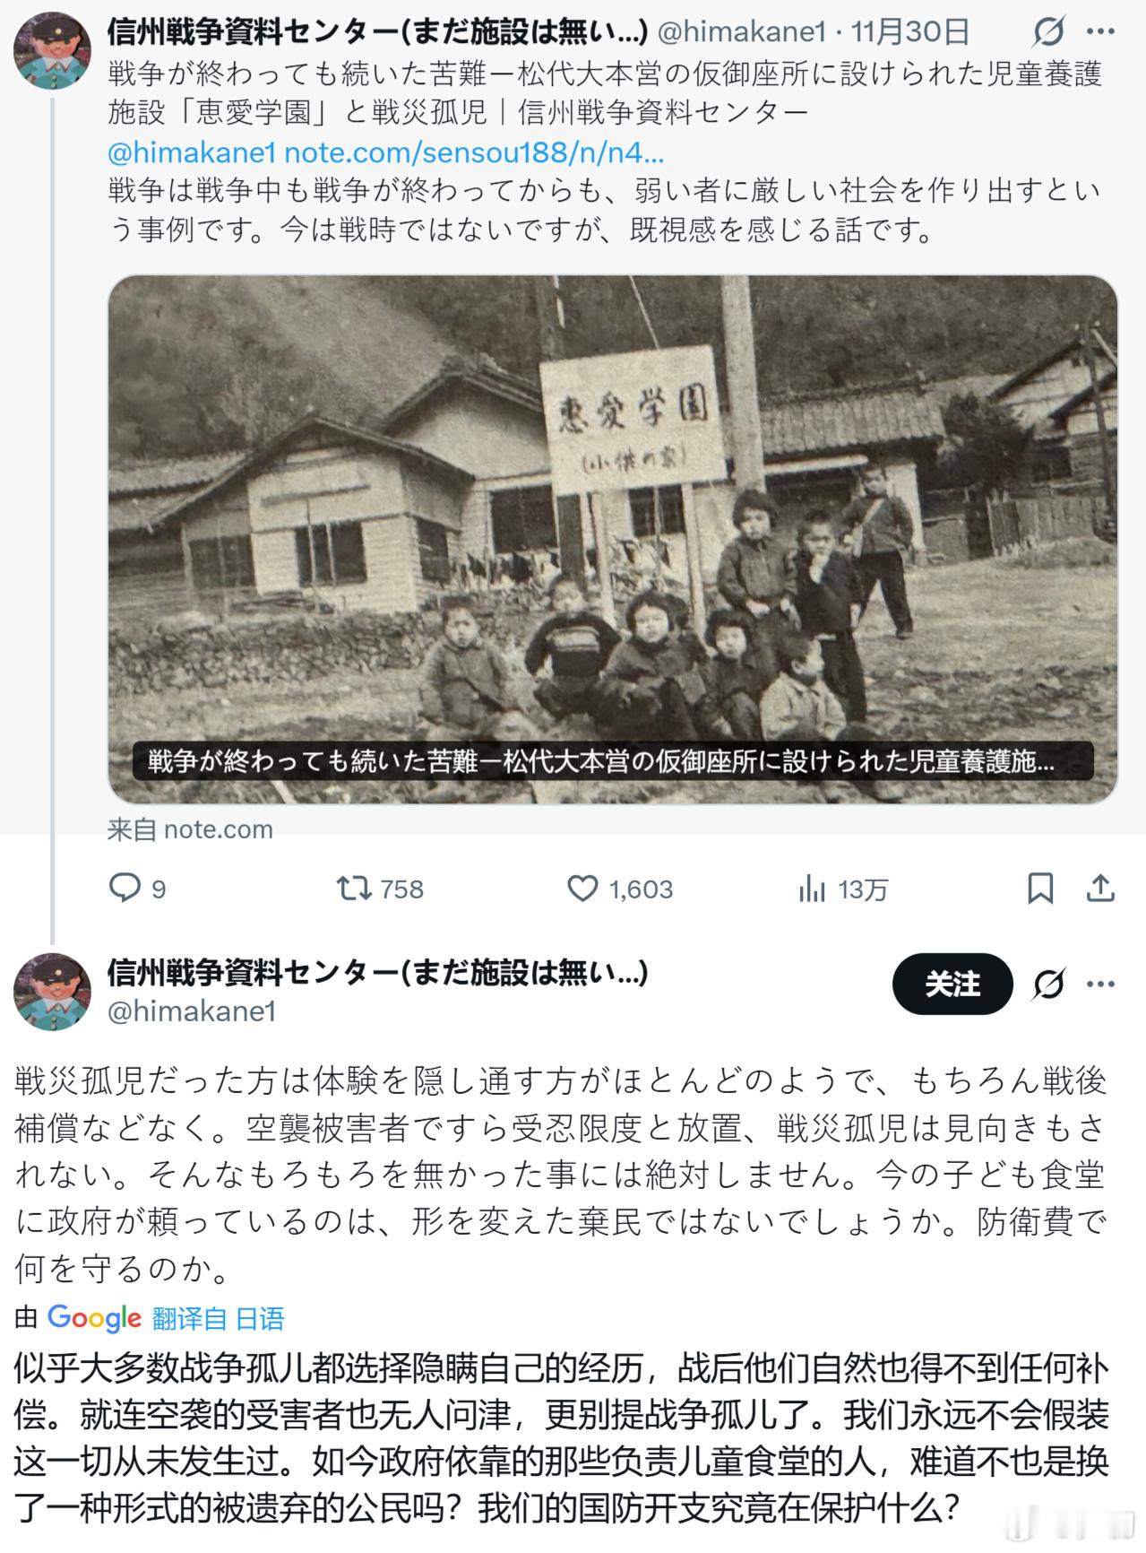Open the 恵愛学園 photo link card
The image size is (1146, 1553).
pos(613,539)
